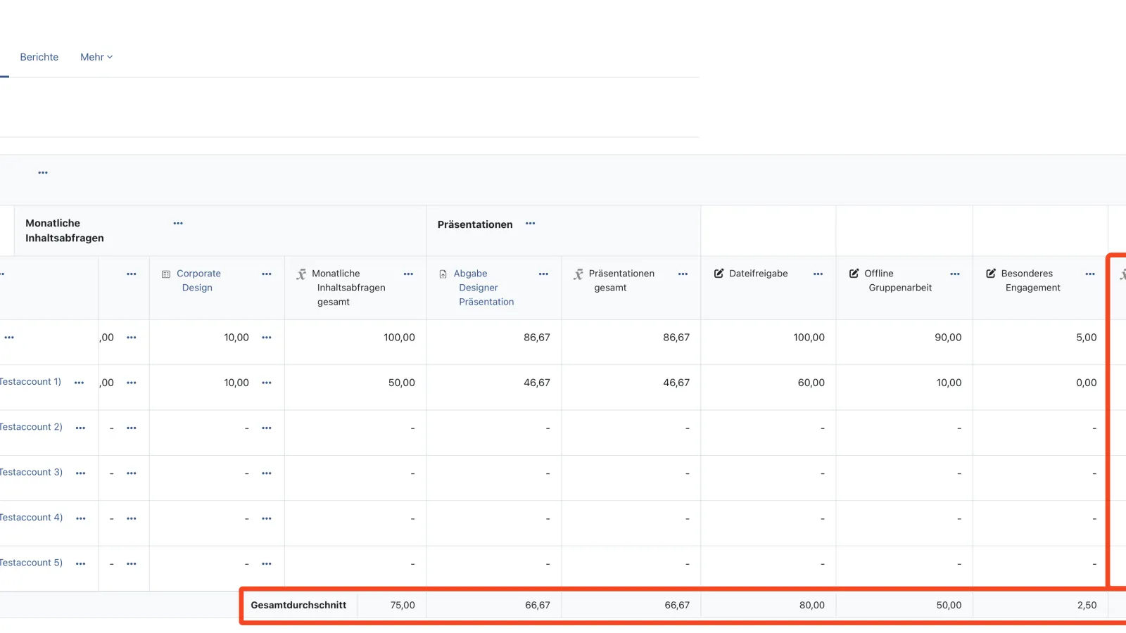This screenshot has width=1126, height=633.
Task: Open the Berichte tab
Action: tap(39, 57)
